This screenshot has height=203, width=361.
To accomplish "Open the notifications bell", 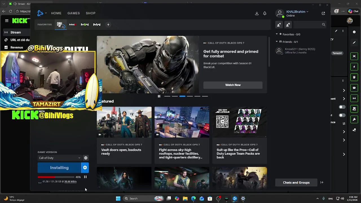I will click(x=265, y=13).
